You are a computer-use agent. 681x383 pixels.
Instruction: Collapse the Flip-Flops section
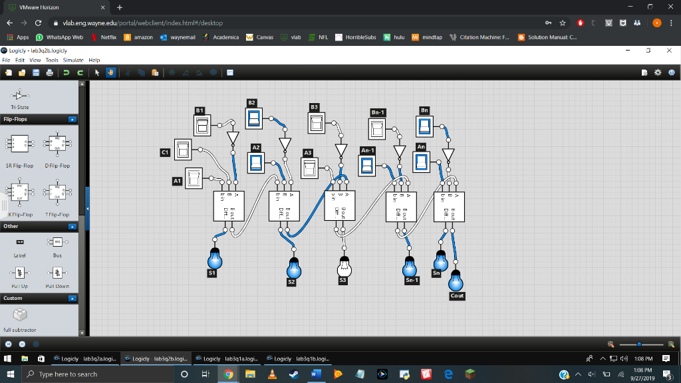pos(72,120)
